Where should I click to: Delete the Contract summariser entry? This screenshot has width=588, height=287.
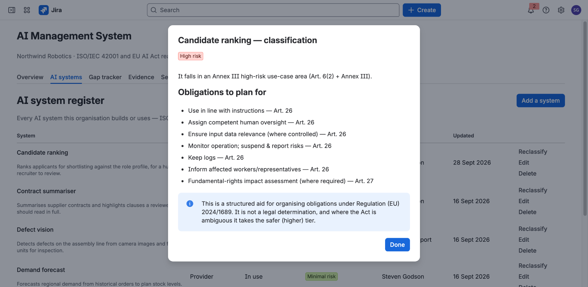(x=527, y=212)
